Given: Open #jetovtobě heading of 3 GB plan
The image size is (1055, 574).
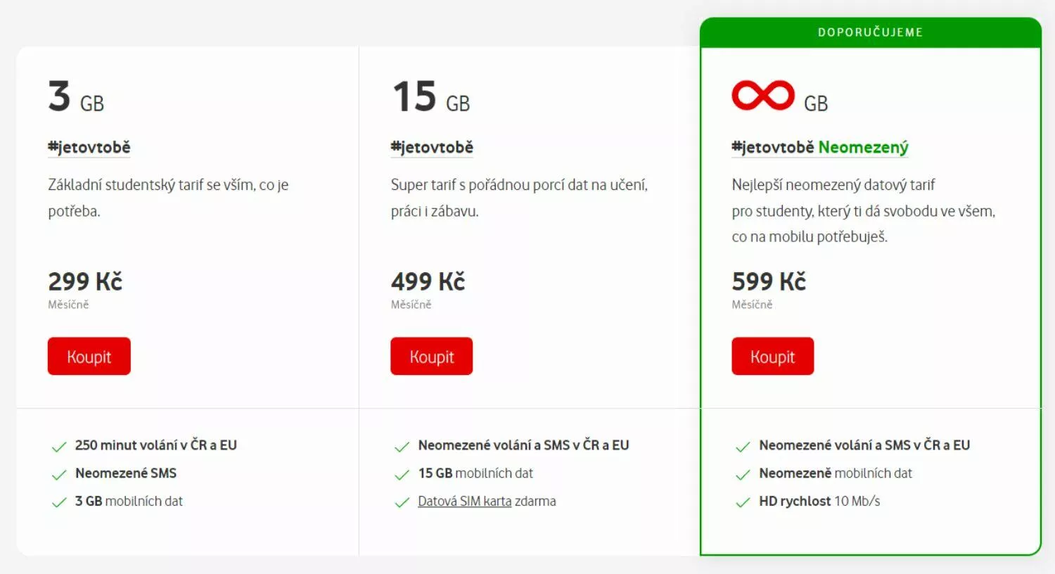Looking at the screenshot, I should [x=89, y=148].
